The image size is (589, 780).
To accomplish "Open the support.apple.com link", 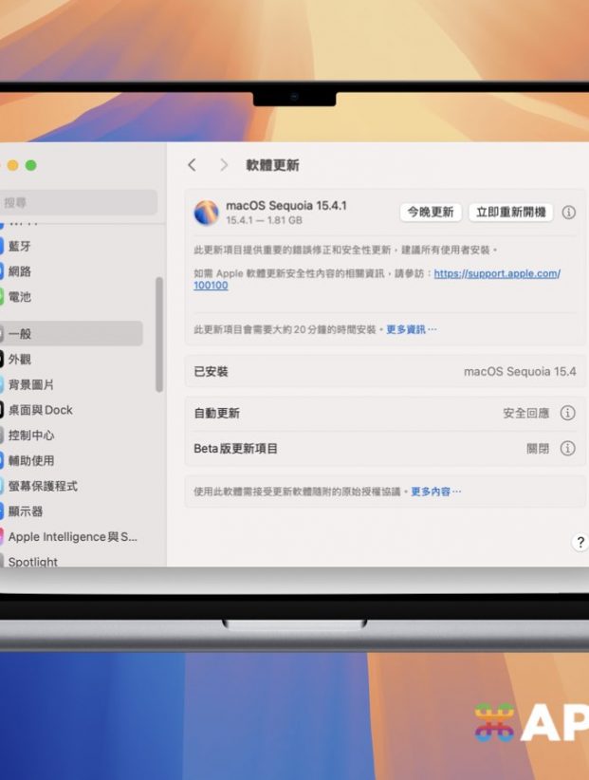I will pos(496,273).
